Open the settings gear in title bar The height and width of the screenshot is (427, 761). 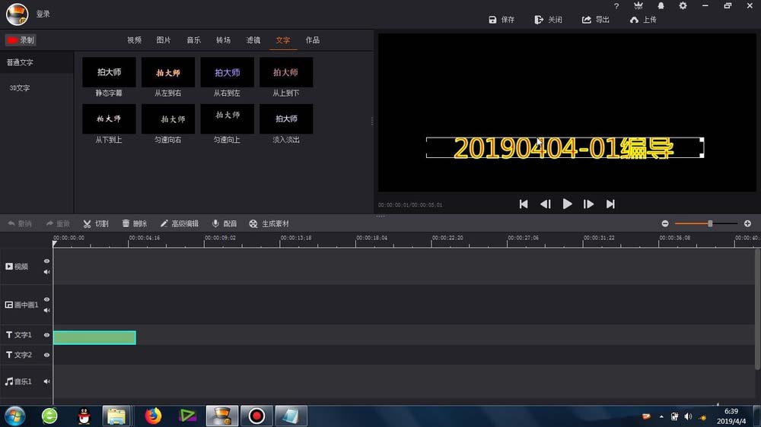tap(683, 6)
